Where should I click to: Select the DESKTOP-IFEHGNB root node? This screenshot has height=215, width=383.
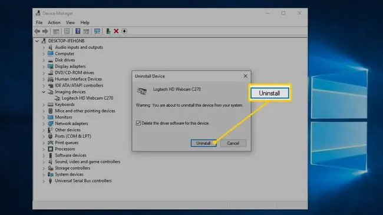[x=66, y=41]
